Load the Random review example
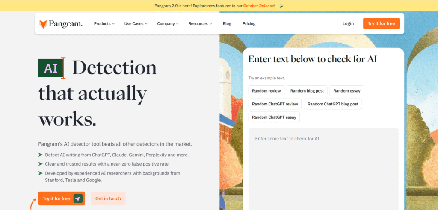This screenshot has width=438, height=210. pos(266,91)
